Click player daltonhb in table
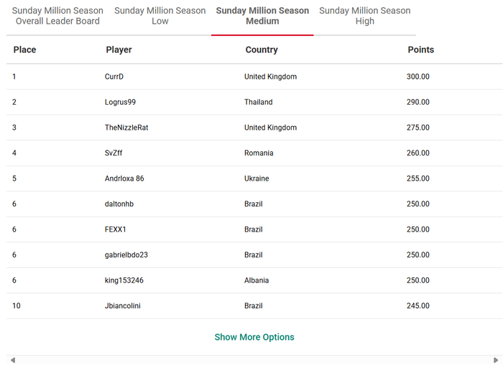The image size is (503, 367). (119, 204)
